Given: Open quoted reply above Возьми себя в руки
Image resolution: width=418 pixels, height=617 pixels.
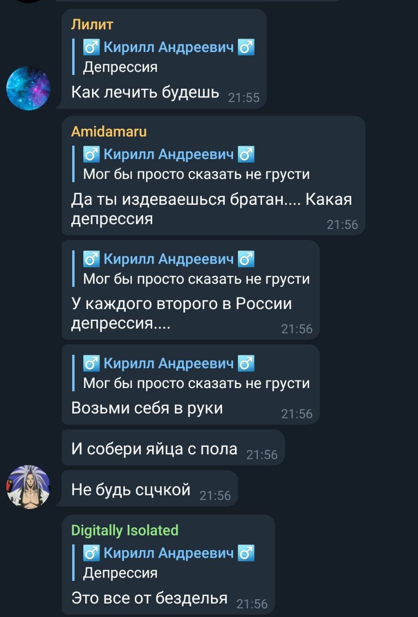Looking at the screenshot, I should click(191, 373).
